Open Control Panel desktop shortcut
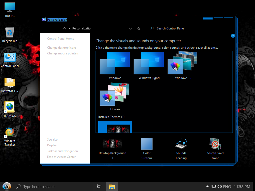The image size is (255, 191). (9, 60)
